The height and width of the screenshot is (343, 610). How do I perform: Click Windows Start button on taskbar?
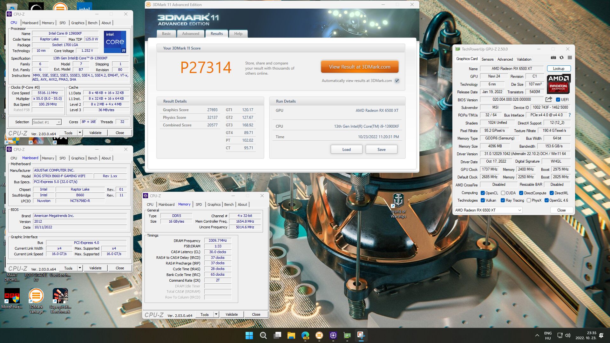tap(249, 335)
